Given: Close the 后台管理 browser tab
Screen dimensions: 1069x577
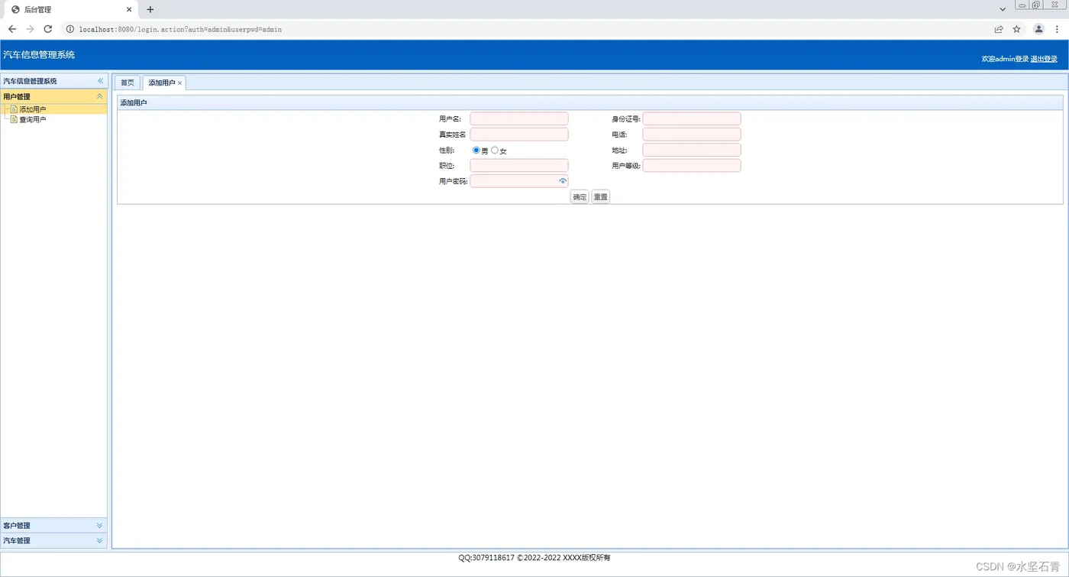Looking at the screenshot, I should coord(129,10).
